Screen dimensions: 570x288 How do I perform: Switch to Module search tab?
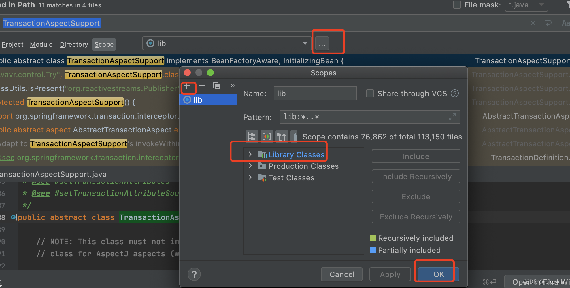(41, 44)
